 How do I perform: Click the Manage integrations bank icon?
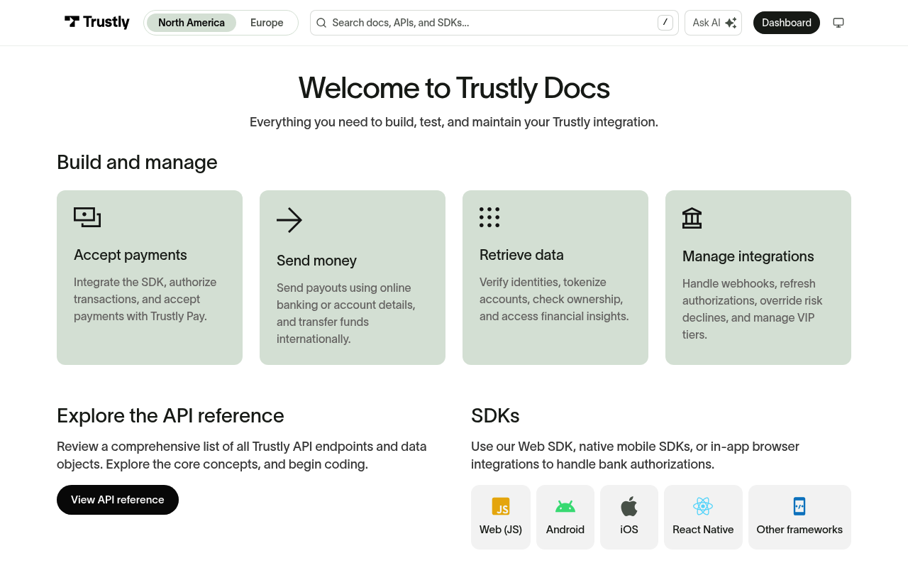click(692, 218)
